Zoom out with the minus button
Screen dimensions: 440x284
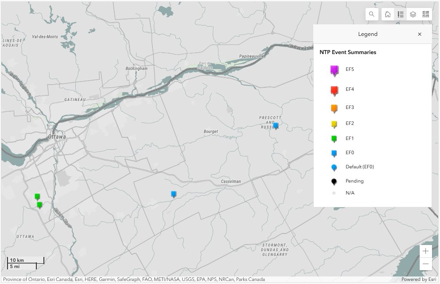pyautogui.click(x=424, y=264)
